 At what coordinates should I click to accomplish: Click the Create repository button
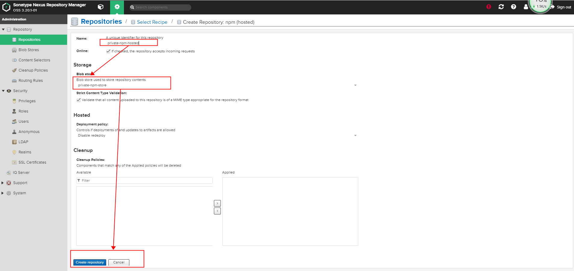pos(90,262)
